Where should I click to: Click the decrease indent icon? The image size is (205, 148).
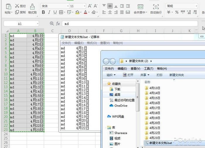point(122,6)
